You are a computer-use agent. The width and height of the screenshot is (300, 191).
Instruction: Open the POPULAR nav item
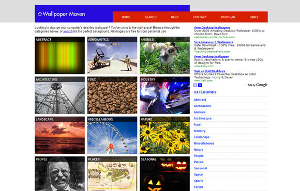pos(228,17)
